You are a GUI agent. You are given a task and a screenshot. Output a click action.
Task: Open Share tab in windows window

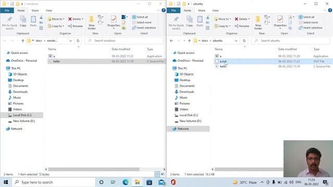(35, 10)
